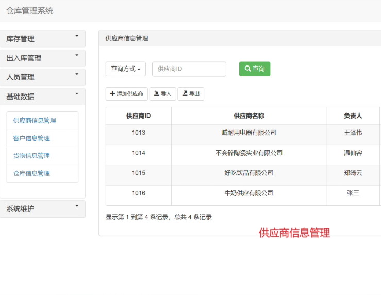Click the magnifier icon on the 查询 button
381x295 pixels.
(x=247, y=69)
